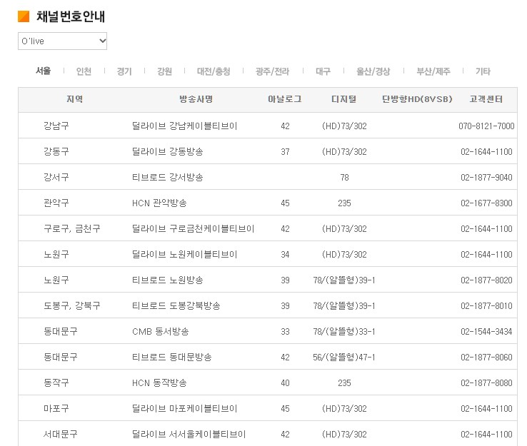The height and width of the screenshot is (446, 527).
Task: Click the 아날로그 column header
Action: (x=285, y=99)
